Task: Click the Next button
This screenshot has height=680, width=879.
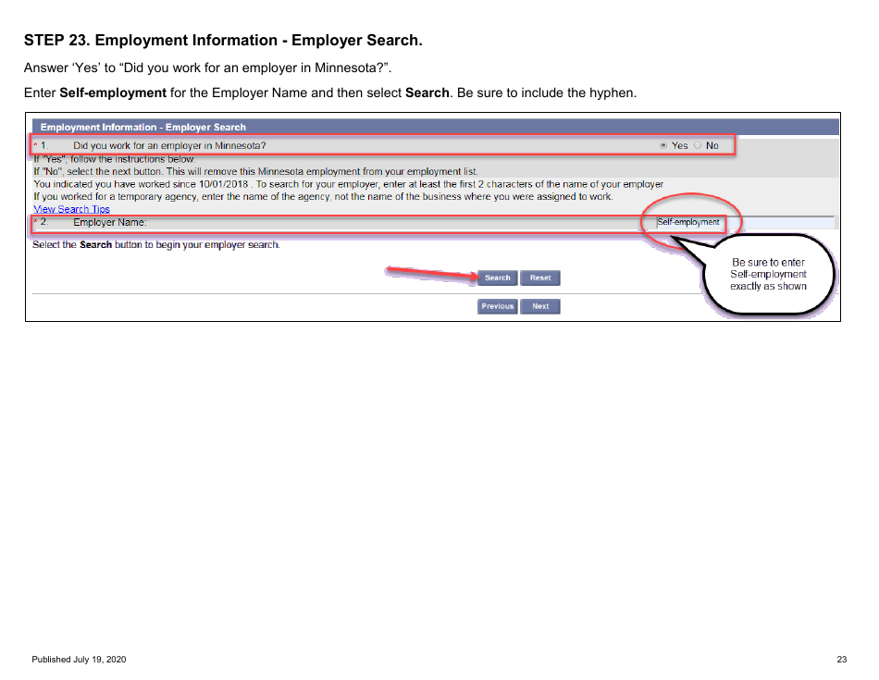Action: pos(539,306)
